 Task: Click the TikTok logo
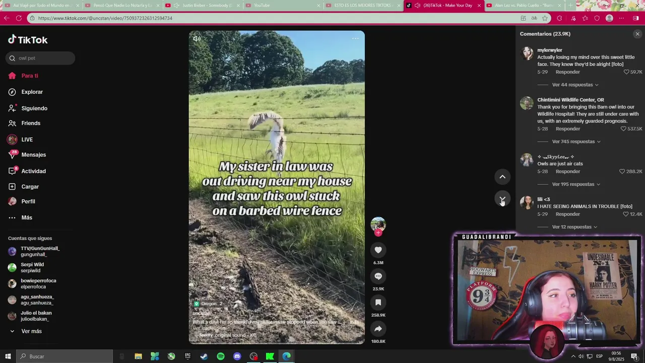click(x=28, y=40)
